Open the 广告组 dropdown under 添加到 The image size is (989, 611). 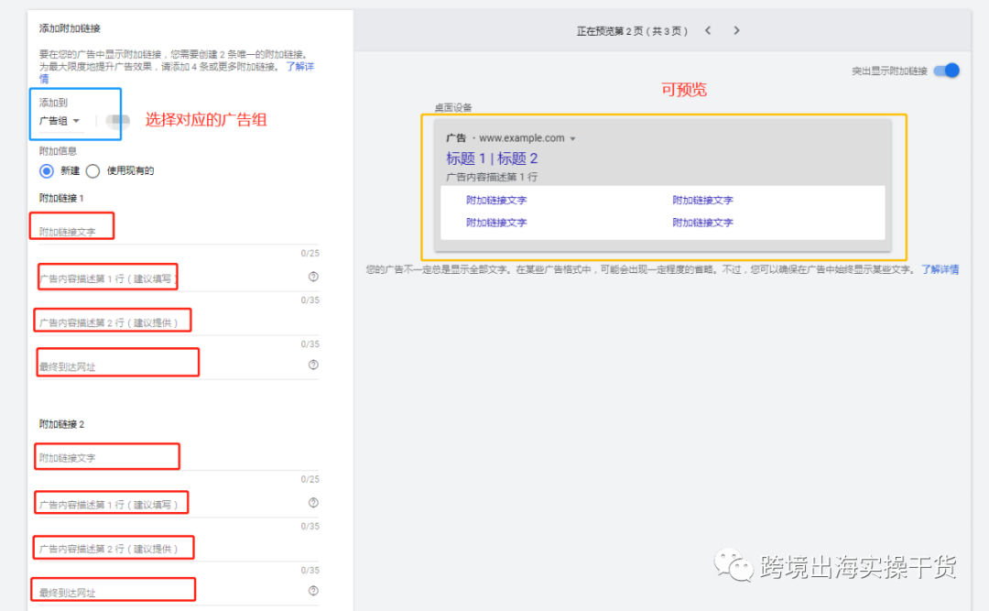click(60, 121)
